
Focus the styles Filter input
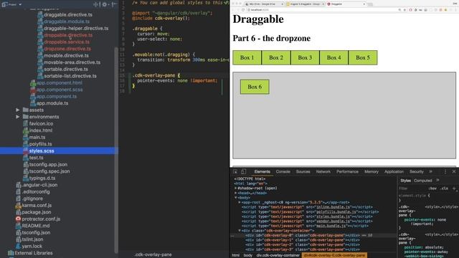tap(412, 188)
